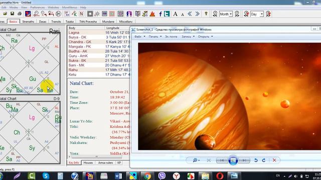The image size is (321, 180).
Task: Click Эл. почта in photo viewer
Action: (171, 36)
